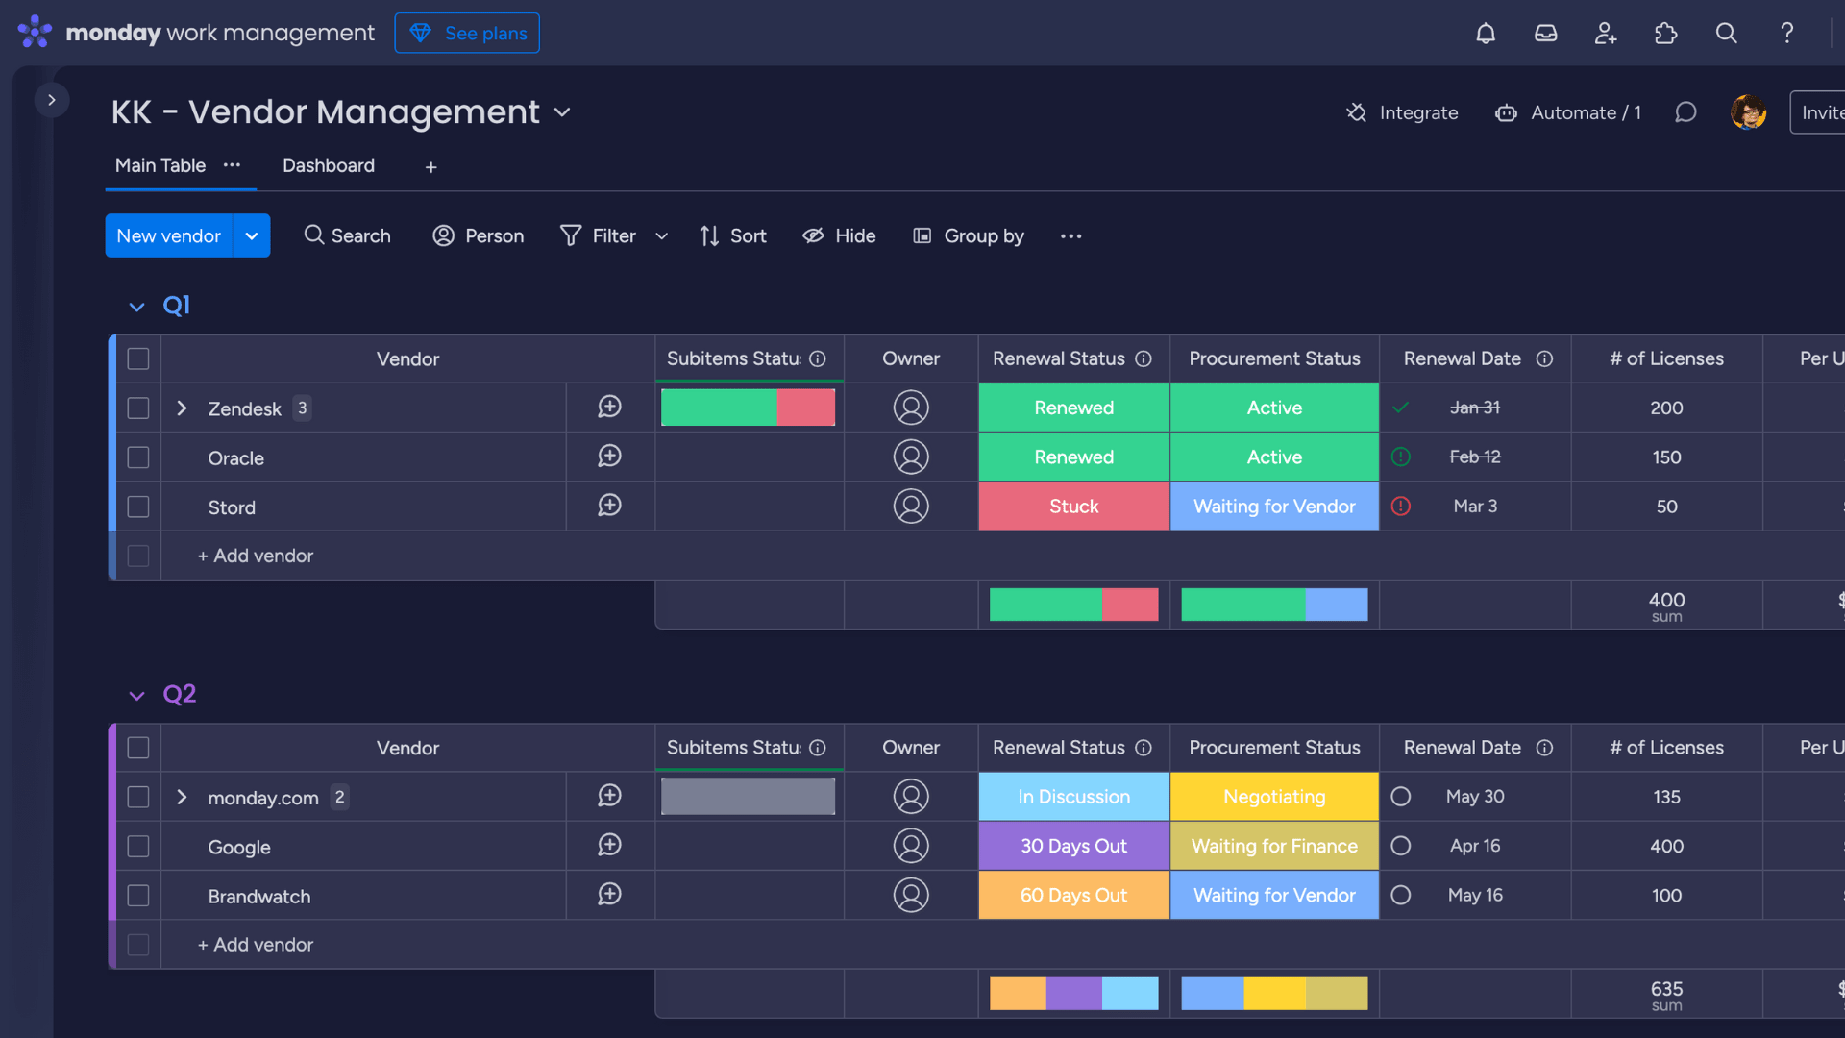Open Stord's Mar 3 renewal date
The width and height of the screenshot is (1845, 1038).
pos(1475,507)
